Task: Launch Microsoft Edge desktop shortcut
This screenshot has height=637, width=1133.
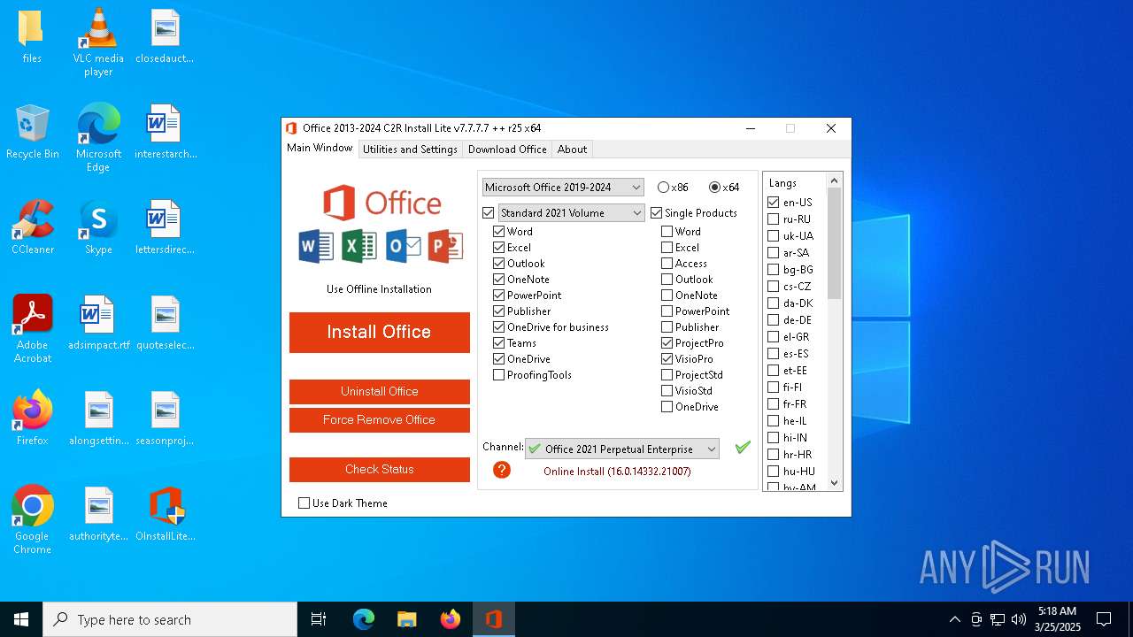Action: pyautogui.click(x=98, y=138)
